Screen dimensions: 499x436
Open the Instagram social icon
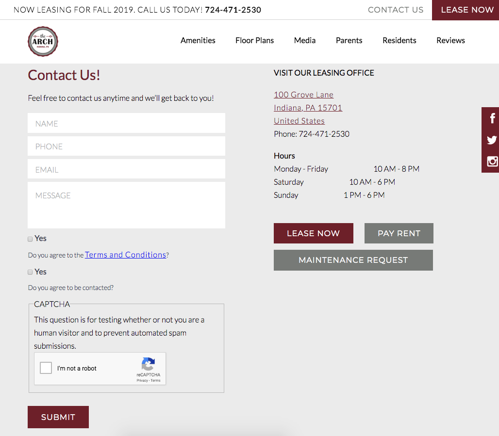(x=492, y=161)
